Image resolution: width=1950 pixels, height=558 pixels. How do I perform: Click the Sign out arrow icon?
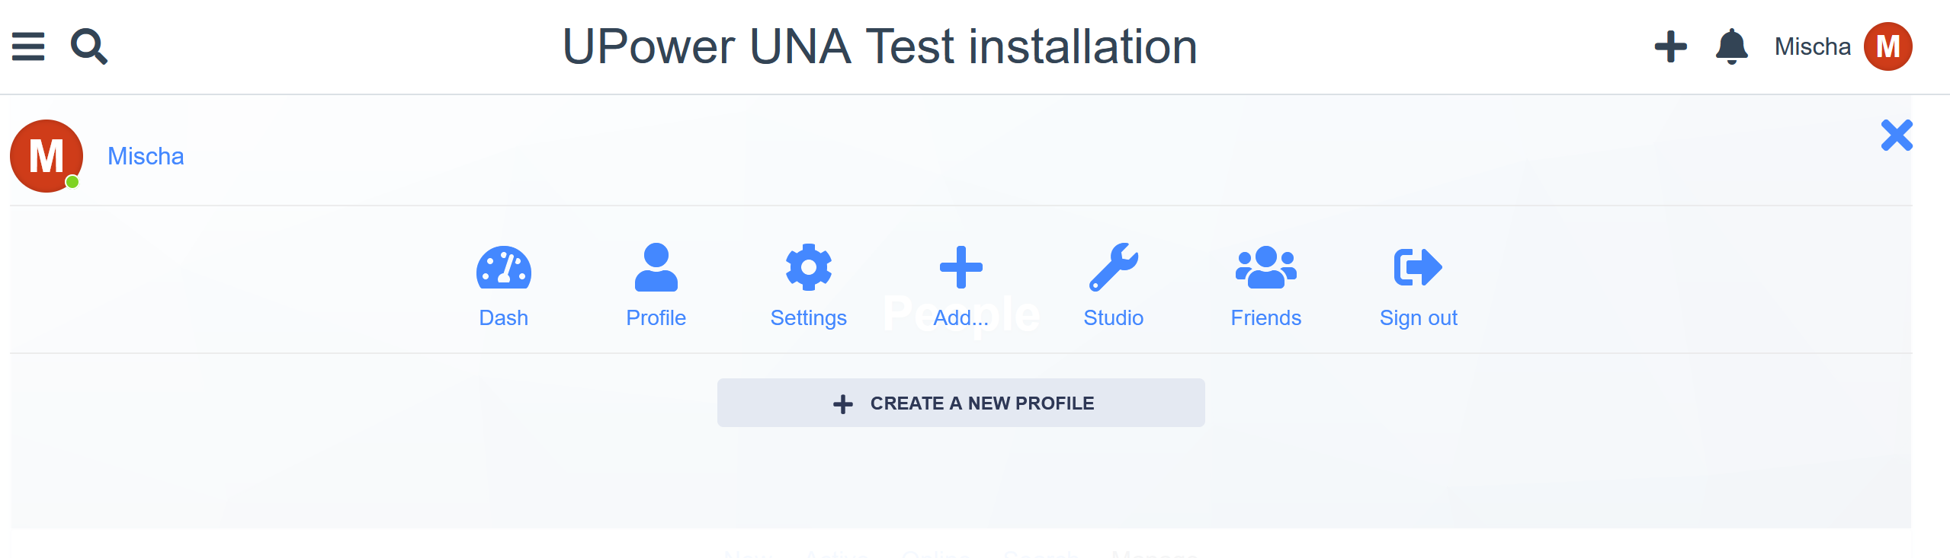click(x=1418, y=267)
